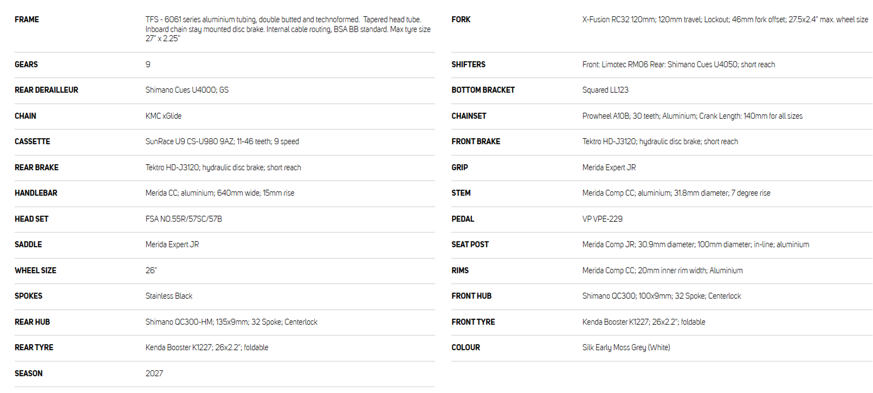The image size is (873, 393).
Task: Click the COLOUR Silk Early Moss Grey value
Action: click(626, 348)
